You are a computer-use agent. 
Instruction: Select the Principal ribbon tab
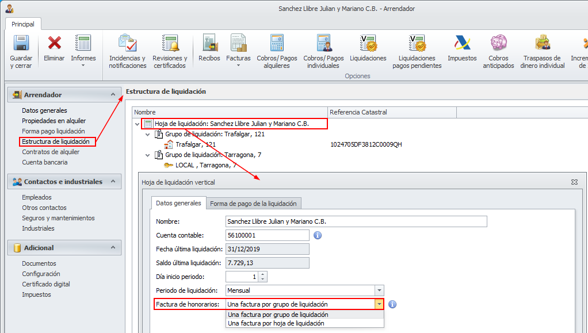coord(23,24)
